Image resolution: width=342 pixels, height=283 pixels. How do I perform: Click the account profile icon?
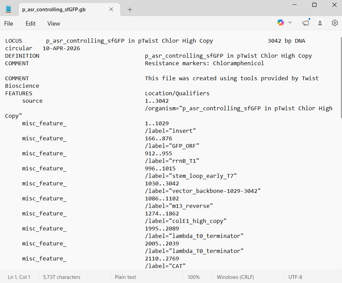pyautogui.click(x=320, y=23)
